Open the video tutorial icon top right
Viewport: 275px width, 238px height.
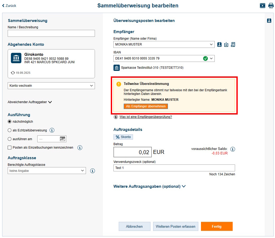tap(263, 5)
